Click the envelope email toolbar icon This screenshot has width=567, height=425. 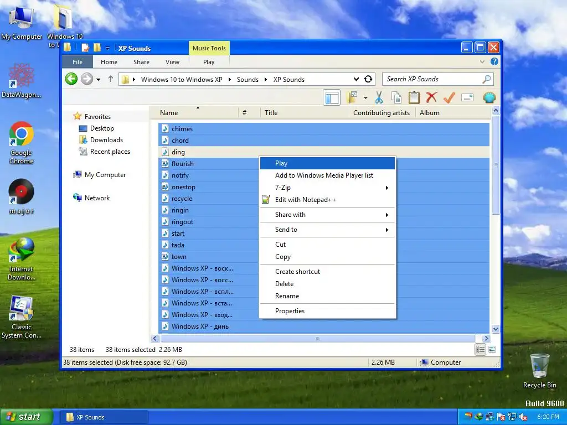pos(467,97)
